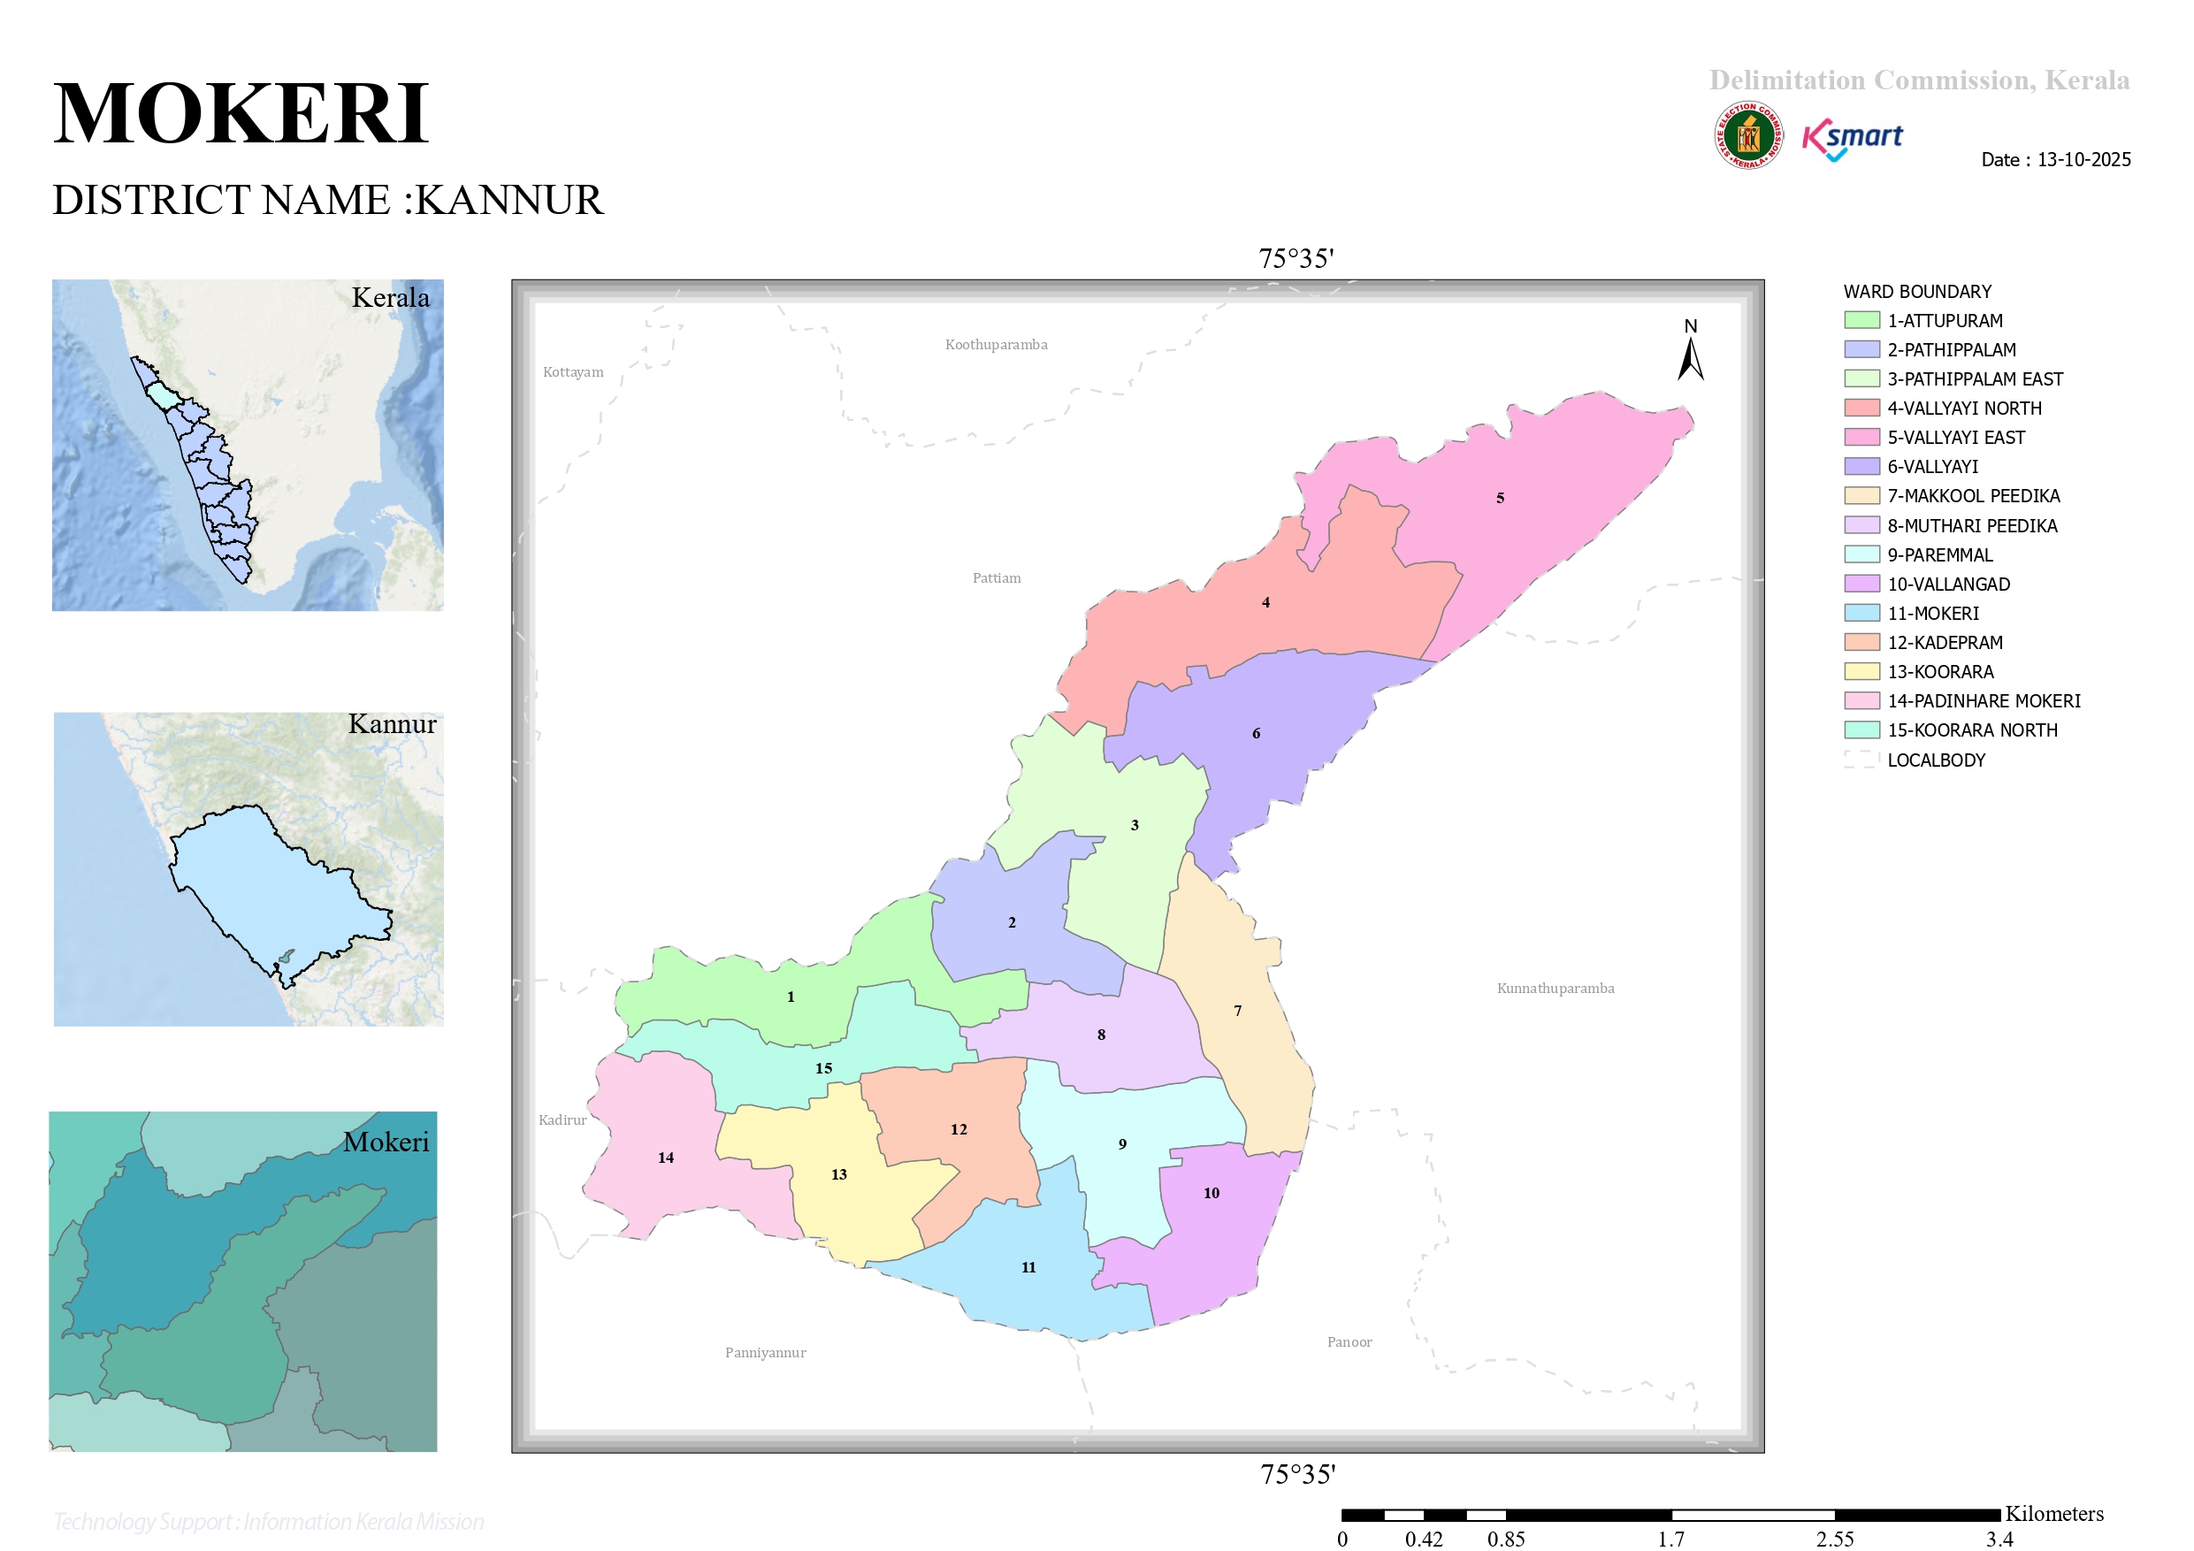Click the 6-VALLYAYI legend label
The image size is (2194, 1551).
(x=1932, y=466)
